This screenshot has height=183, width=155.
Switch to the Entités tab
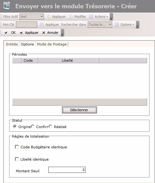(x=12, y=44)
